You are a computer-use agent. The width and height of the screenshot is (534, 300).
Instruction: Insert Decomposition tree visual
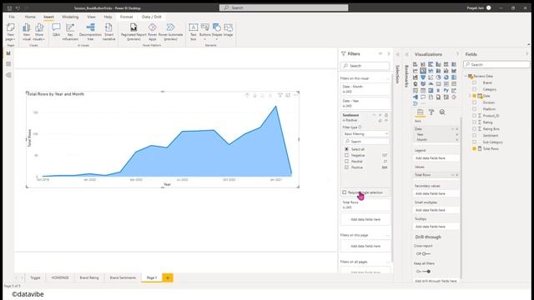pos(90,32)
